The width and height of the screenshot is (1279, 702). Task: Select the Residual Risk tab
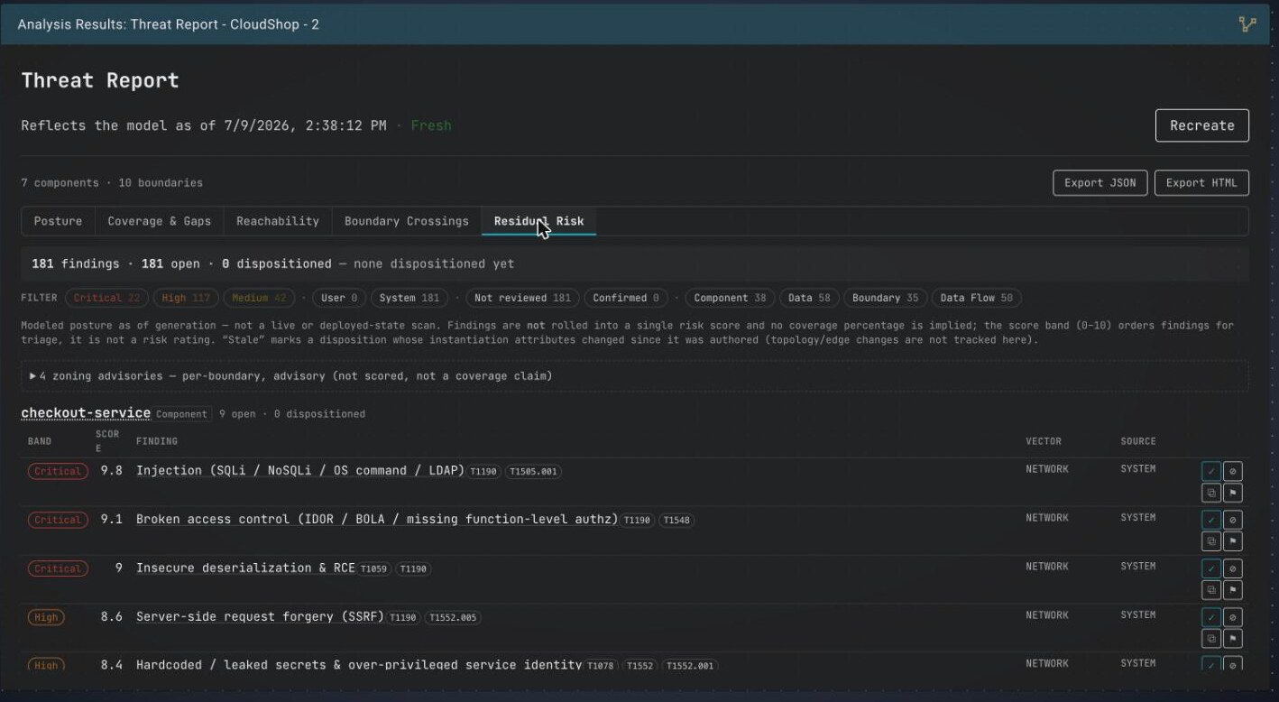click(538, 221)
